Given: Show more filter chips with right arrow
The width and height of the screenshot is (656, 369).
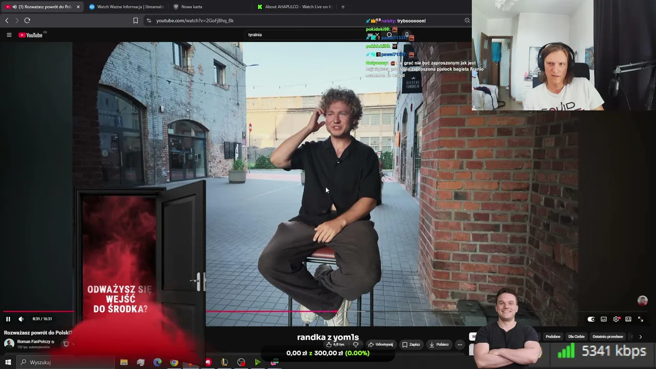Looking at the screenshot, I should tap(641, 337).
